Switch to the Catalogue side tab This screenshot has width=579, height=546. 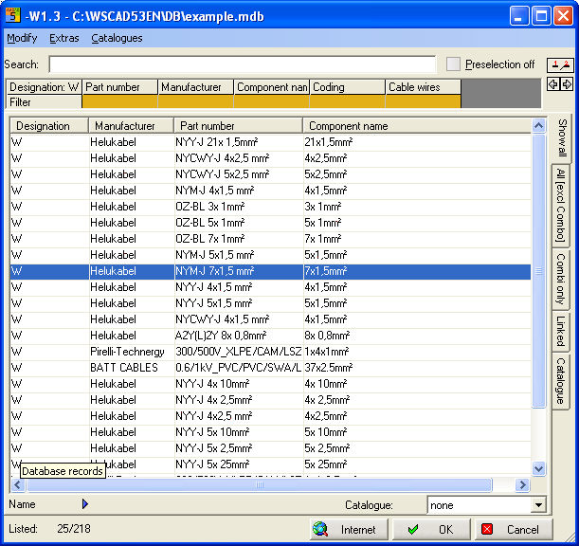pyautogui.click(x=561, y=381)
